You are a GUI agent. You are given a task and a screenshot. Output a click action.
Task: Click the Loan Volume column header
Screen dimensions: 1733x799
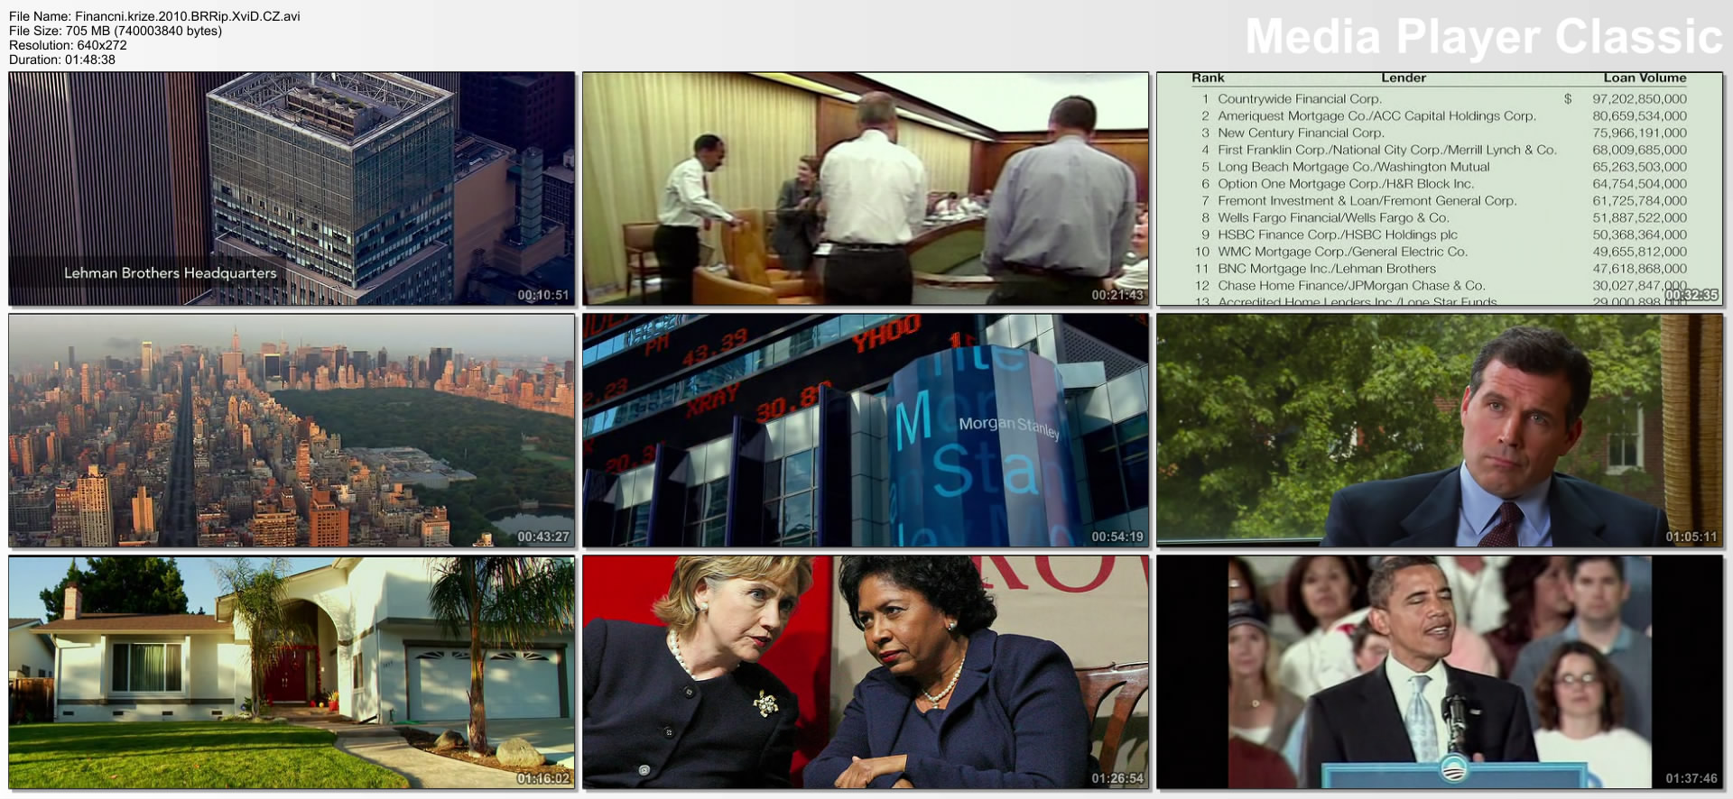click(x=1644, y=78)
